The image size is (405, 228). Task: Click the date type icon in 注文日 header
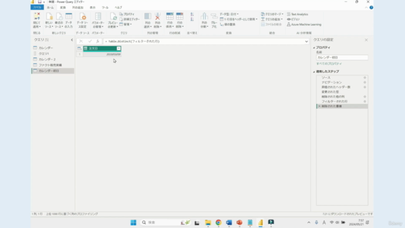[86, 49]
